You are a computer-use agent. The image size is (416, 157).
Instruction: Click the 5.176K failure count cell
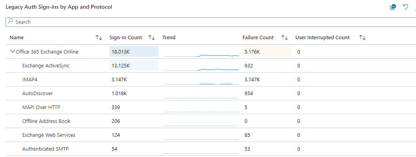coord(267,52)
